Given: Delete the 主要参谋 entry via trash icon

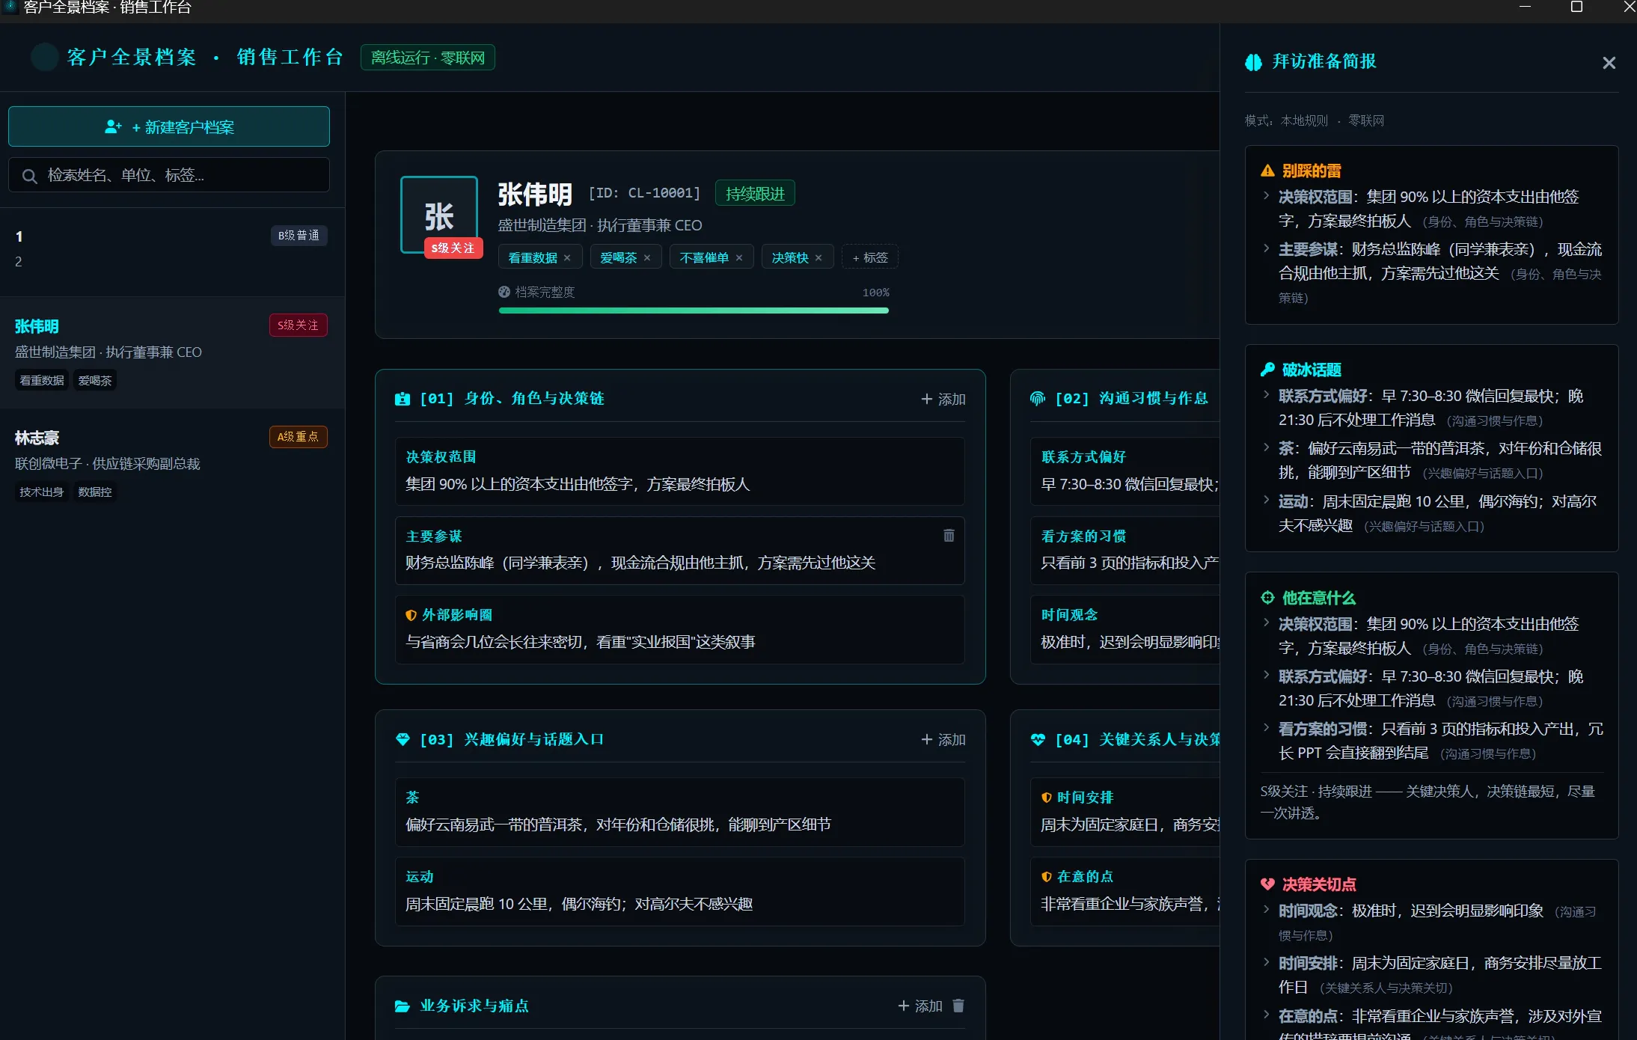Looking at the screenshot, I should (x=949, y=535).
